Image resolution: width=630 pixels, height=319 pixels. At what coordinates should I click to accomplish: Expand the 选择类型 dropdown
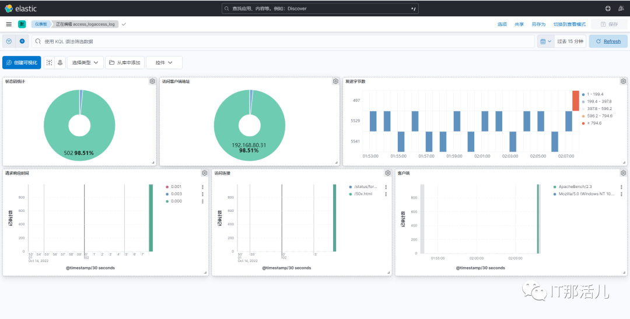coord(85,62)
